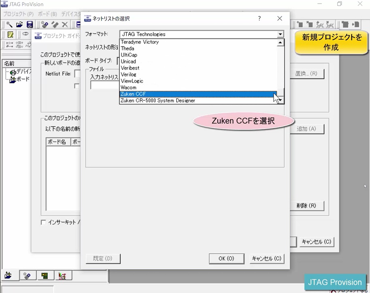Click the greyed folder toolbar icon at far right
370x293 pixels.
345,24
